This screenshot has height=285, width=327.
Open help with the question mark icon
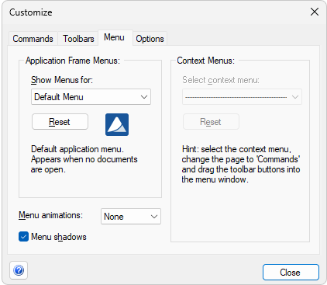coord(19,270)
